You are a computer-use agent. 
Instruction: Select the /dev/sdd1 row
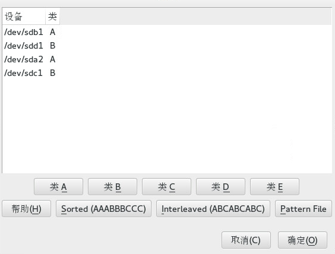coord(167,46)
